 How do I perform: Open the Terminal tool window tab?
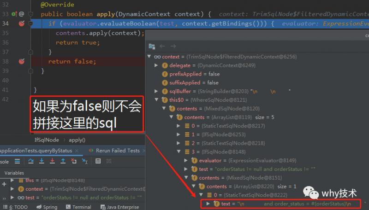pos(78,207)
